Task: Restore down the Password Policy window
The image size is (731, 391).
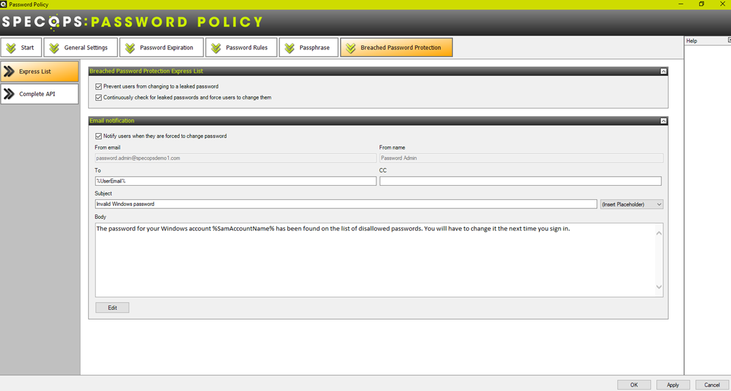Action: click(x=701, y=4)
